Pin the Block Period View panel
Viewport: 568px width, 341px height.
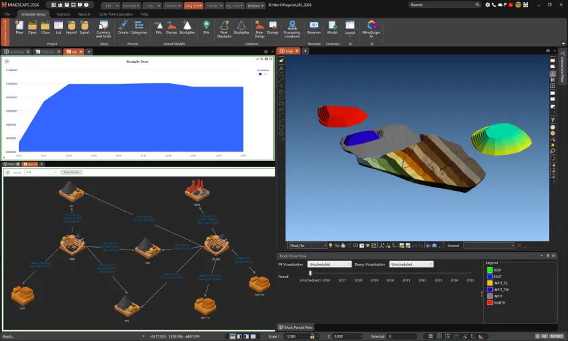pos(547,256)
